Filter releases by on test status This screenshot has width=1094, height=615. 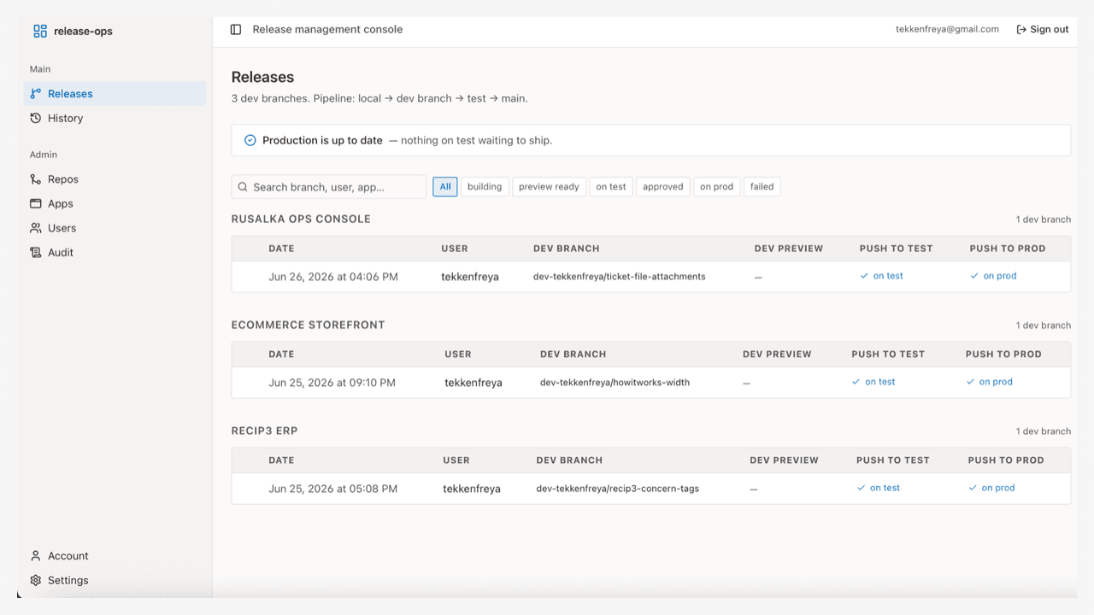[x=611, y=186]
